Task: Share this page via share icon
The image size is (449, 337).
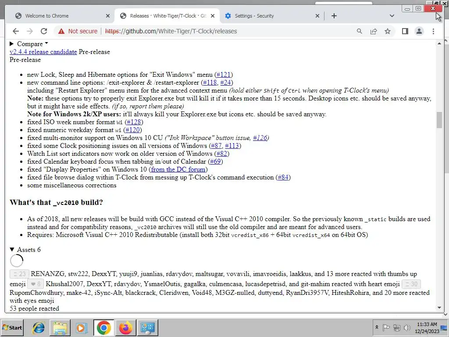Action: [x=374, y=31]
